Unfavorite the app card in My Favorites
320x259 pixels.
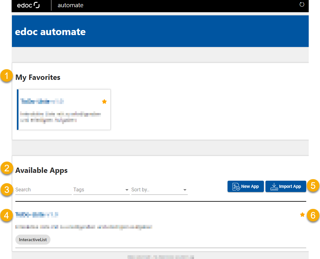pyautogui.click(x=104, y=101)
